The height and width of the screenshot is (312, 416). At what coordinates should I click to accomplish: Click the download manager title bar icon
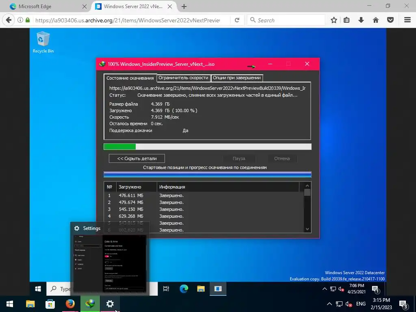coord(102,64)
